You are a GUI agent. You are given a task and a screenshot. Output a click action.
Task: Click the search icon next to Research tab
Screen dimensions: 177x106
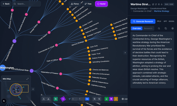click(x=159, y=28)
